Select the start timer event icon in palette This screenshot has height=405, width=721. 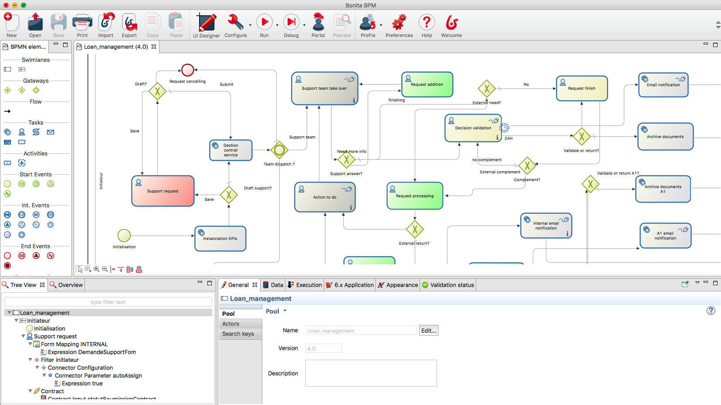(36, 184)
